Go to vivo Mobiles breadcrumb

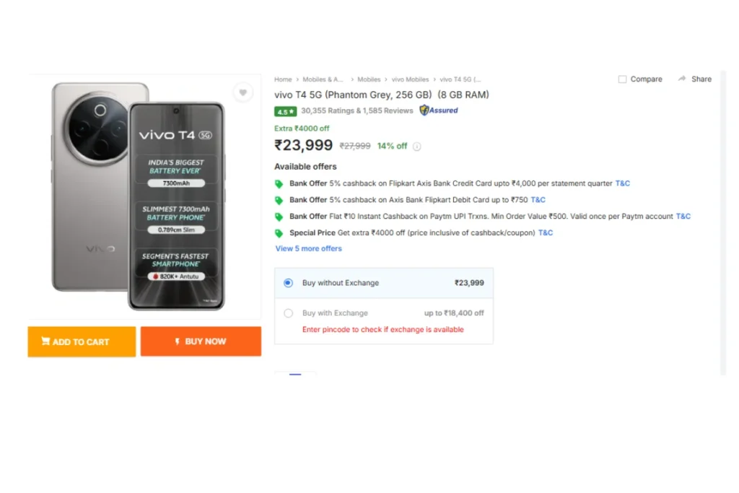[x=410, y=79]
